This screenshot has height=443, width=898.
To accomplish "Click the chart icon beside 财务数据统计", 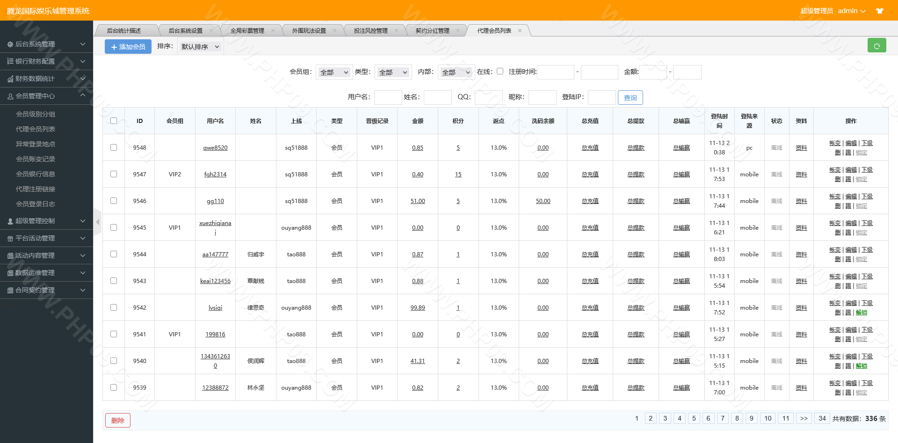I will tap(10, 79).
